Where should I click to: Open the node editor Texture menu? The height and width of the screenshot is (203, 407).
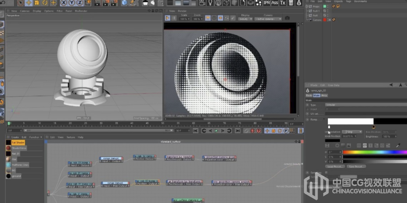pyautogui.click(x=71, y=137)
